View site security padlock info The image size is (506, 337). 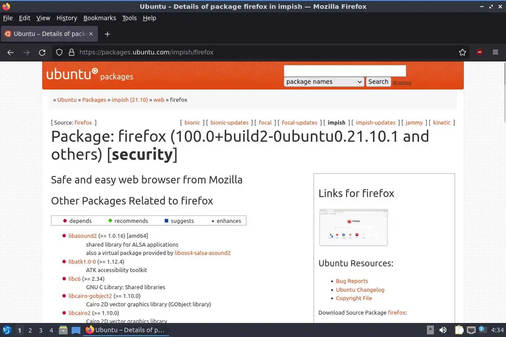[x=72, y=52]
